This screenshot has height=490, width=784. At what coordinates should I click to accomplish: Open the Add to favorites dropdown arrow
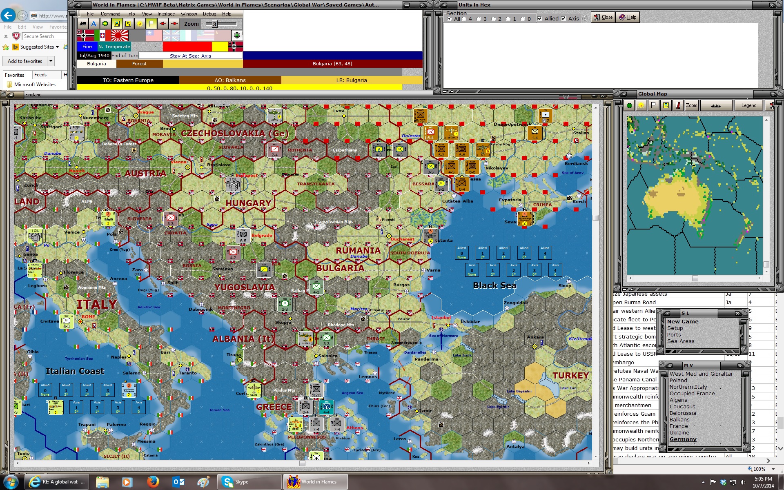point(51,61)
